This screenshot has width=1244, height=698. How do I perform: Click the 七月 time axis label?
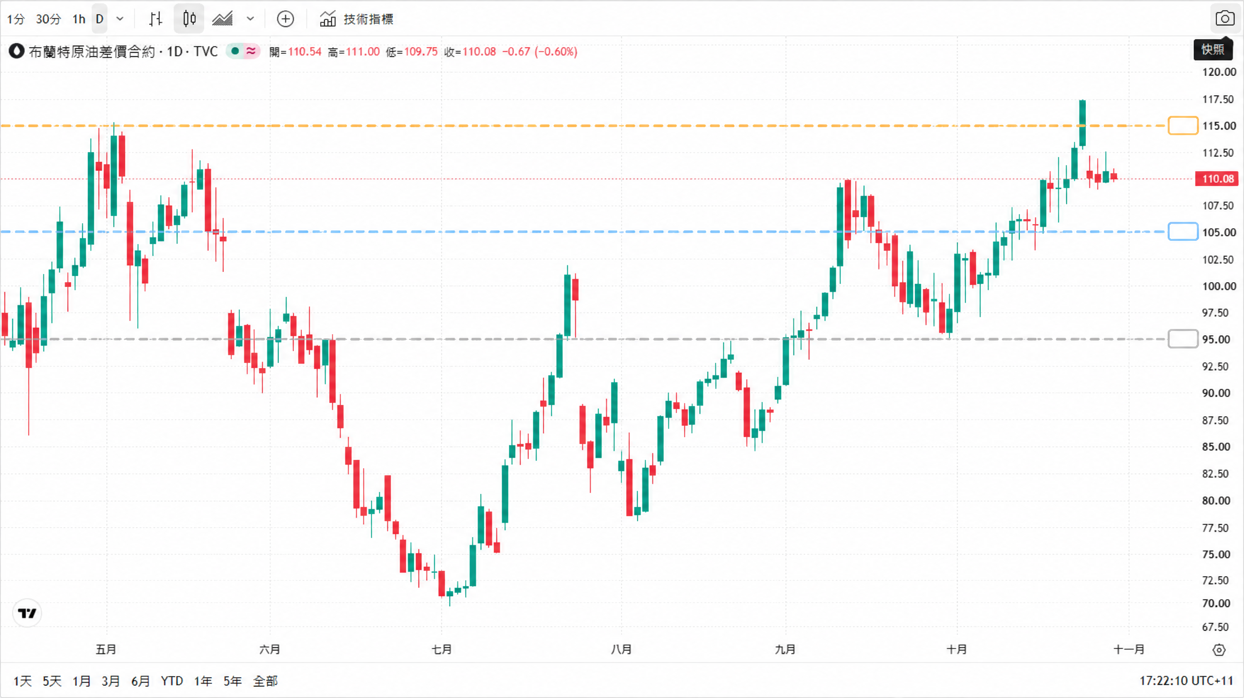(441, 649)
